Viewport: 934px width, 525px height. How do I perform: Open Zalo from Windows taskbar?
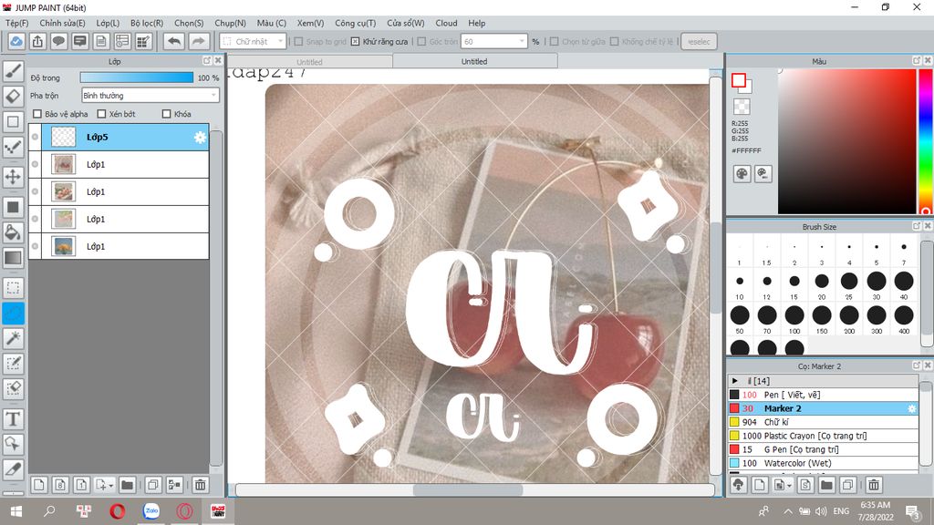pos(151,510)
